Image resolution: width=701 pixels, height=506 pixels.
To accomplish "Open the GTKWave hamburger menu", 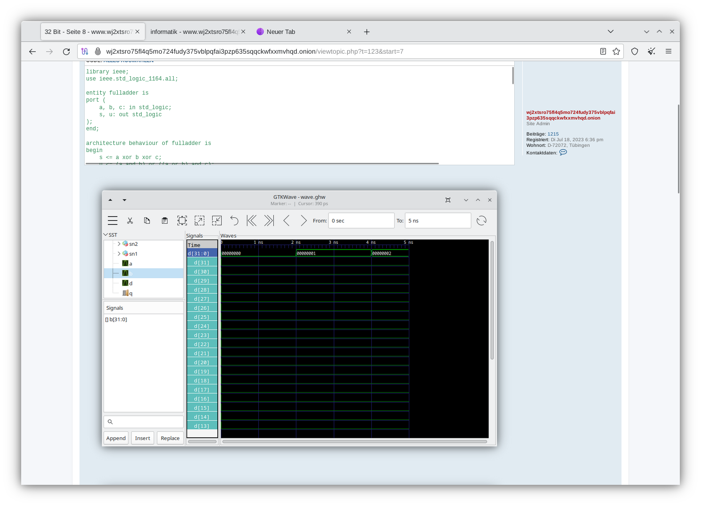I will tap(112, 220).
